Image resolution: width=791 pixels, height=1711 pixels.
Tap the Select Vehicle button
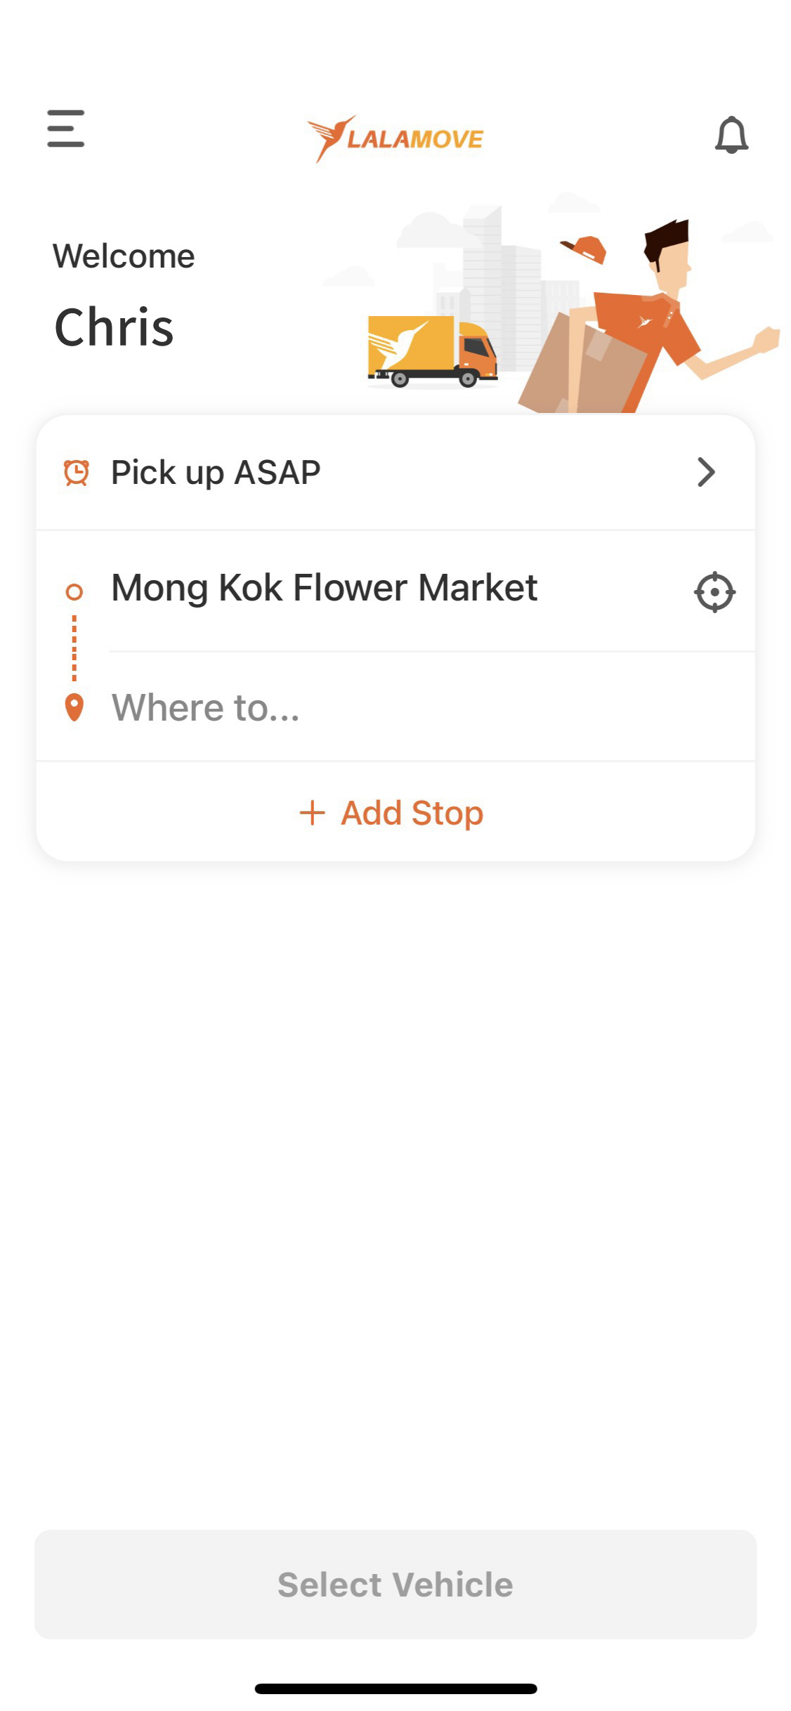coord(395,1585)
